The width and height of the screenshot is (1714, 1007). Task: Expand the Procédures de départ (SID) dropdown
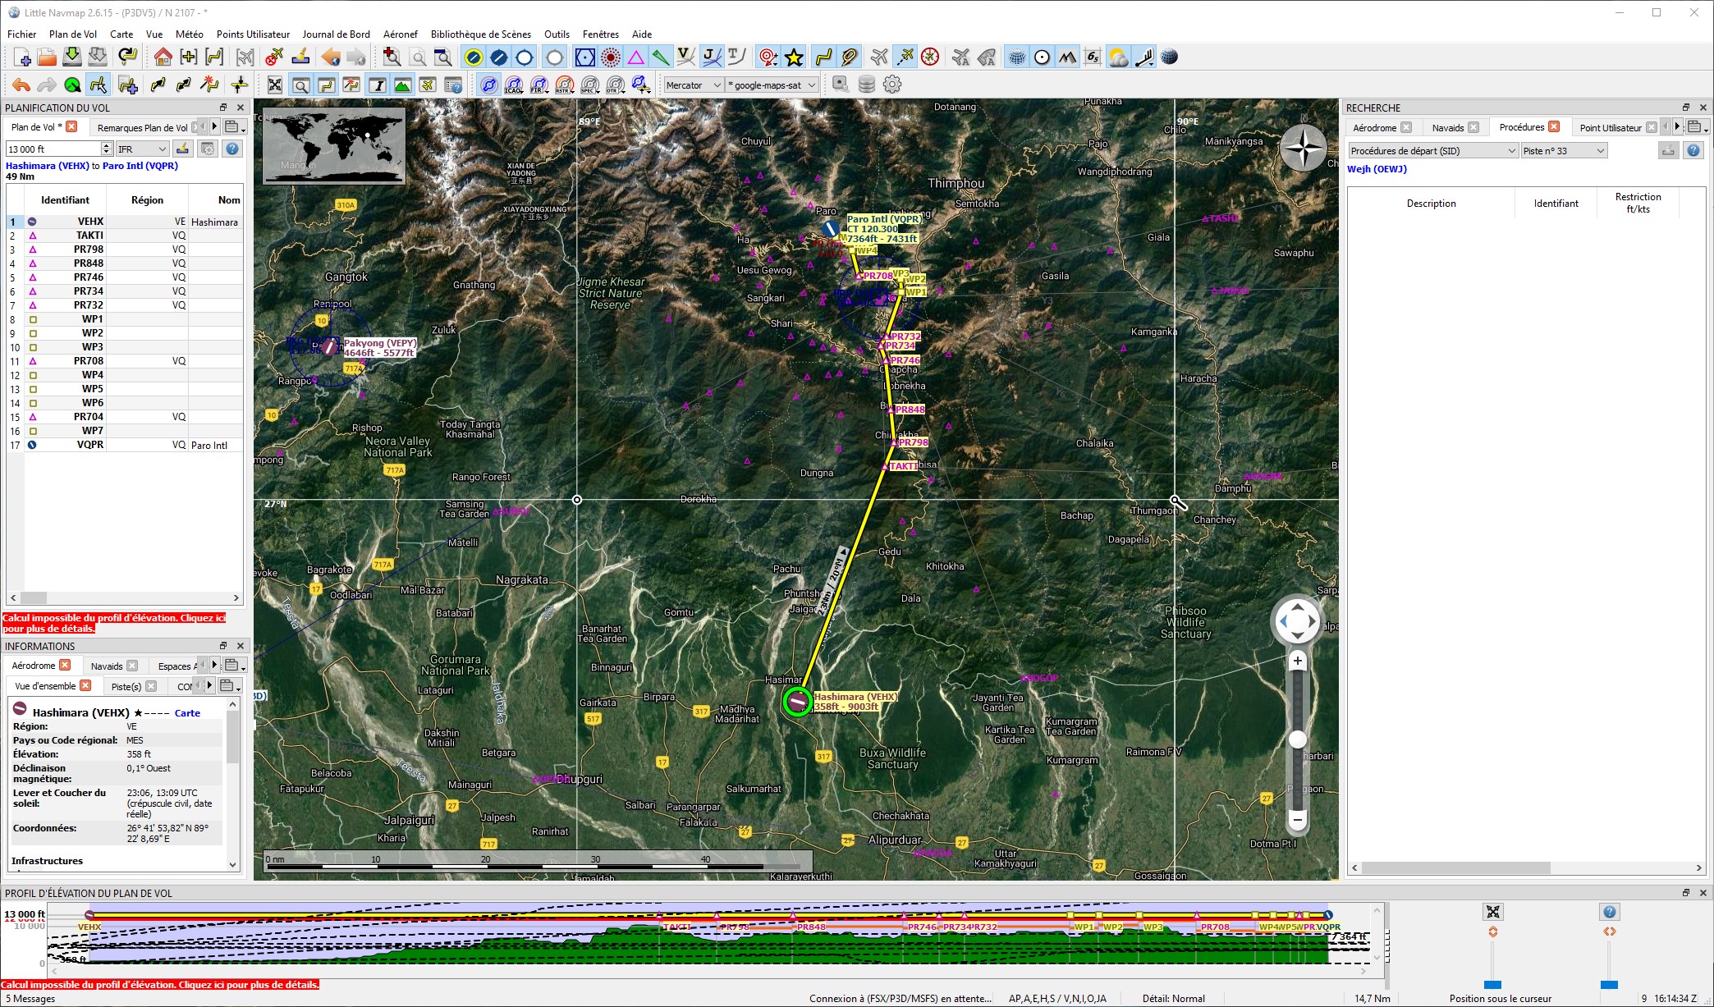coord(1432,151)
